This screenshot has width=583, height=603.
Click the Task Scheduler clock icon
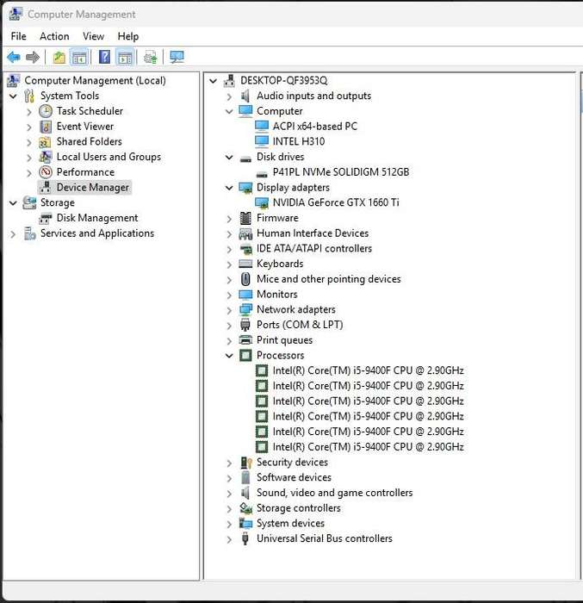pos(46,111)
